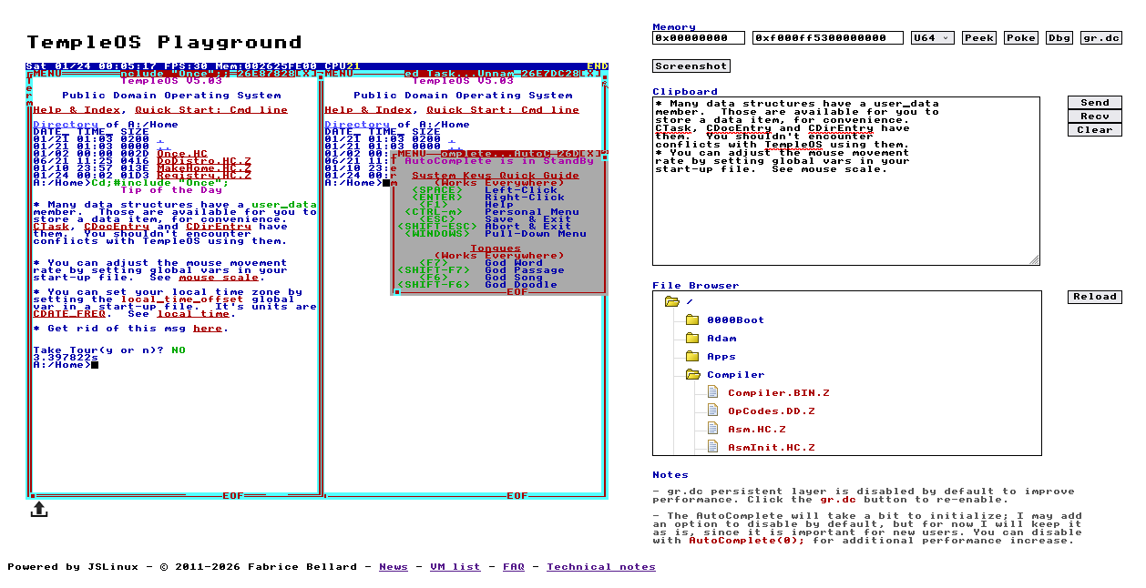Screen dimensions: 1146x588
Task: Click the memory value field 0xf000ff5300000000
Action: (828, 38)
